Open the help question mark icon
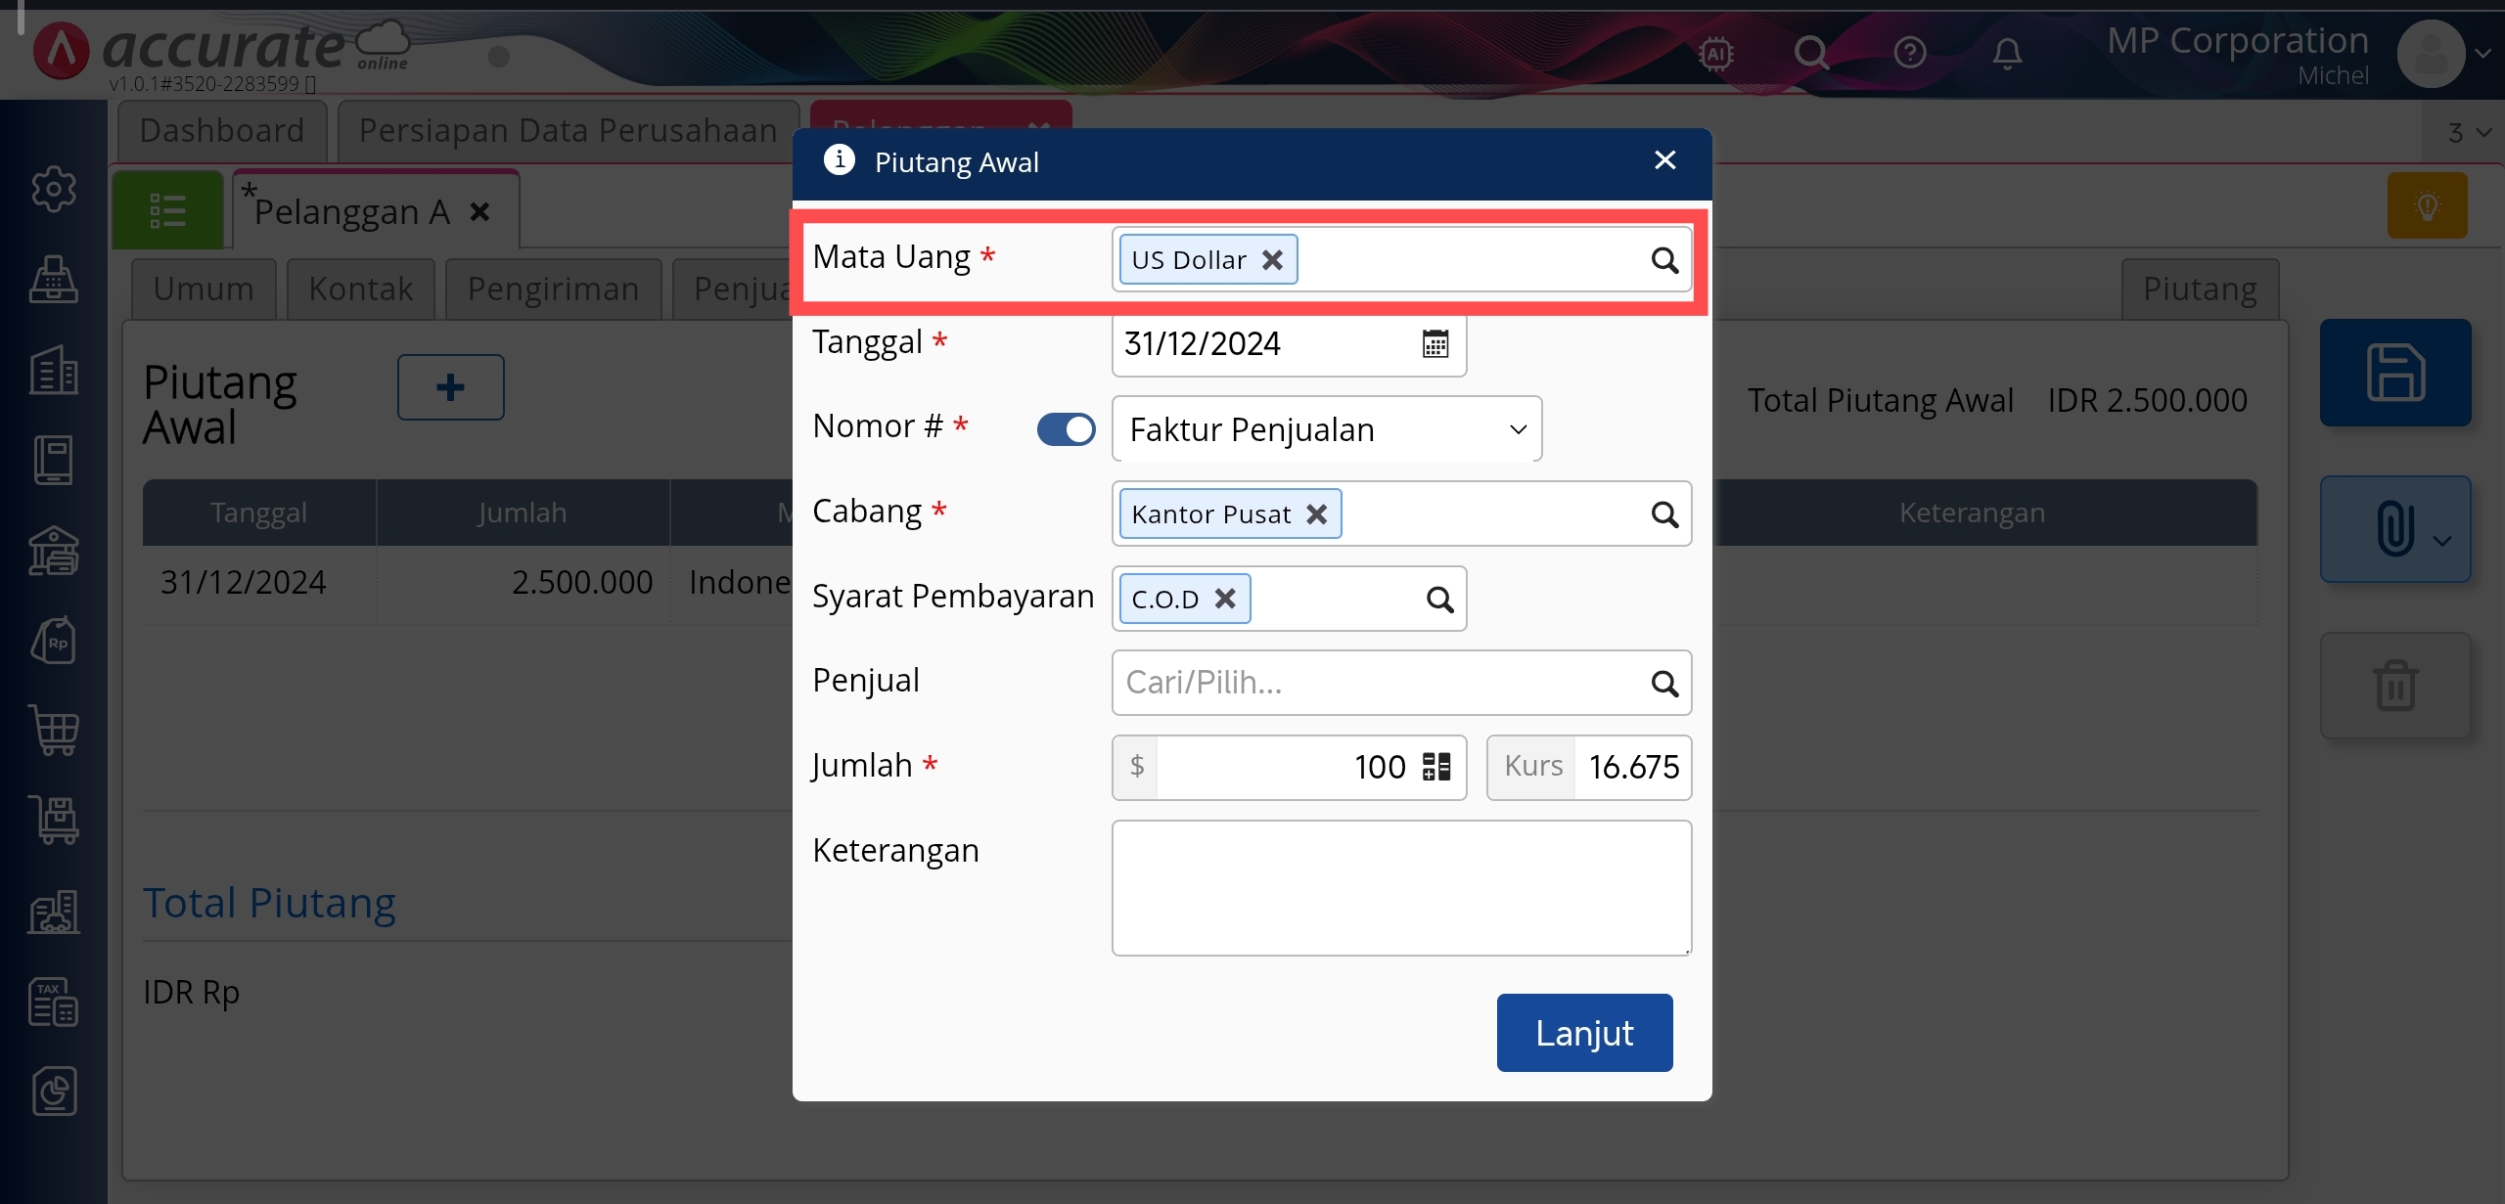Screen dimensions: 2505x1204 (x=1909, y=53)
